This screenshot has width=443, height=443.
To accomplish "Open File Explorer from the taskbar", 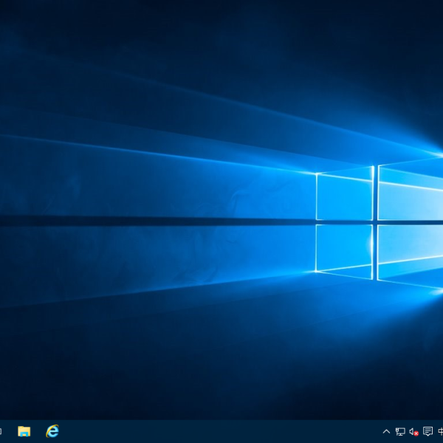I will pyautogui.click(x=24, y=431).
